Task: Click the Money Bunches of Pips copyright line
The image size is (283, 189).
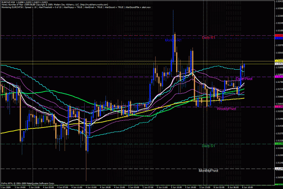Action: pos(55,5)
